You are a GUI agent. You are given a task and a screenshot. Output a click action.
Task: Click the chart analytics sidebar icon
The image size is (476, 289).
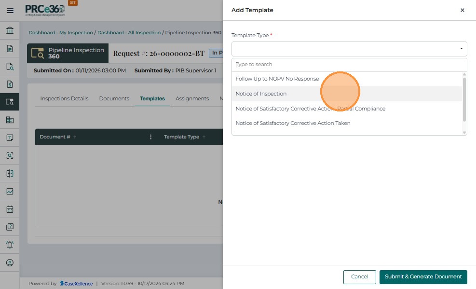10,192
